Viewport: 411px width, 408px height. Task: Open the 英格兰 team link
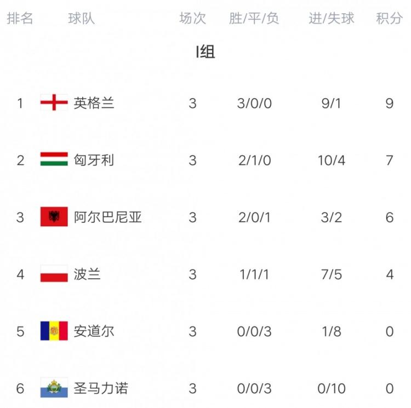point(94,102)
